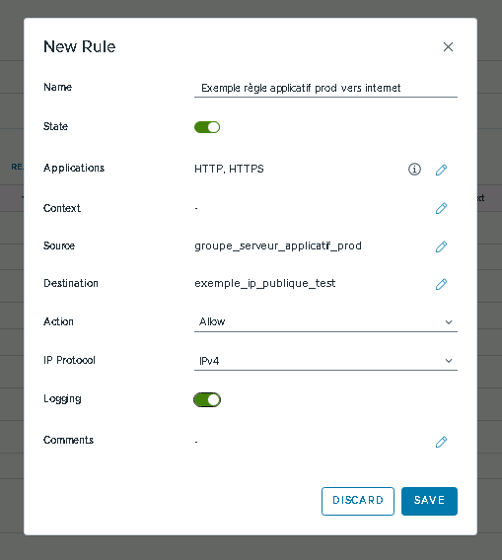
Task: Show Applications info tooltip icon
Action: (414, 169)
